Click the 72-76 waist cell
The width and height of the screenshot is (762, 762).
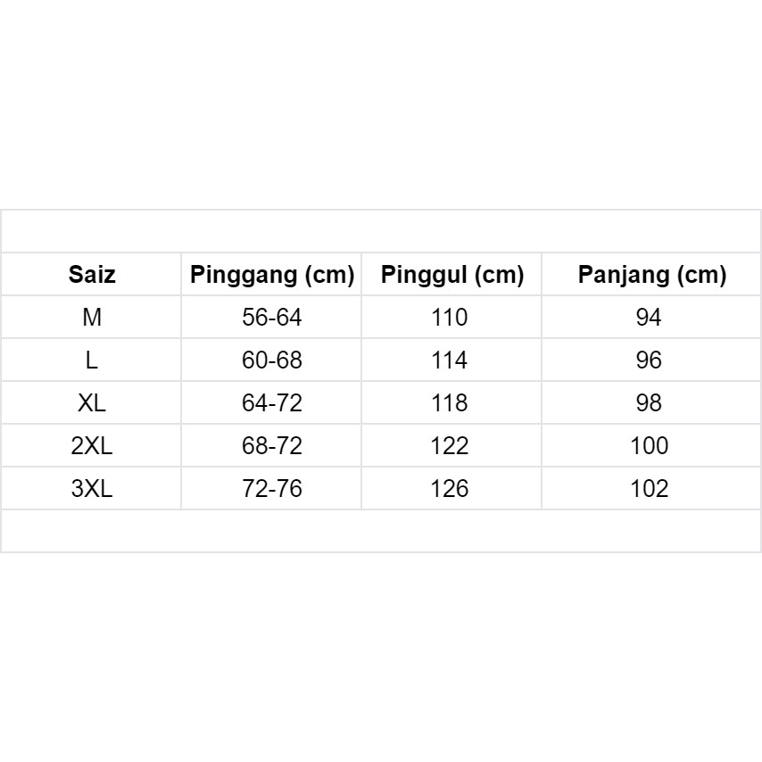click(272, 489)
